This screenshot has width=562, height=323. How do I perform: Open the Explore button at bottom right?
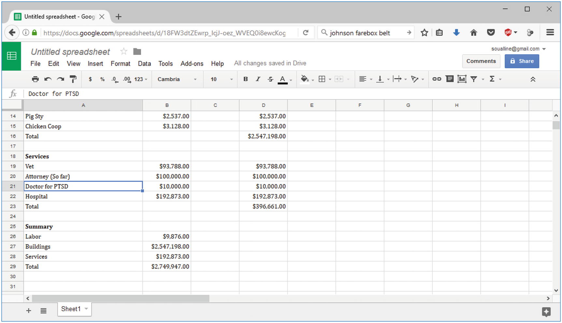[546, 312]
